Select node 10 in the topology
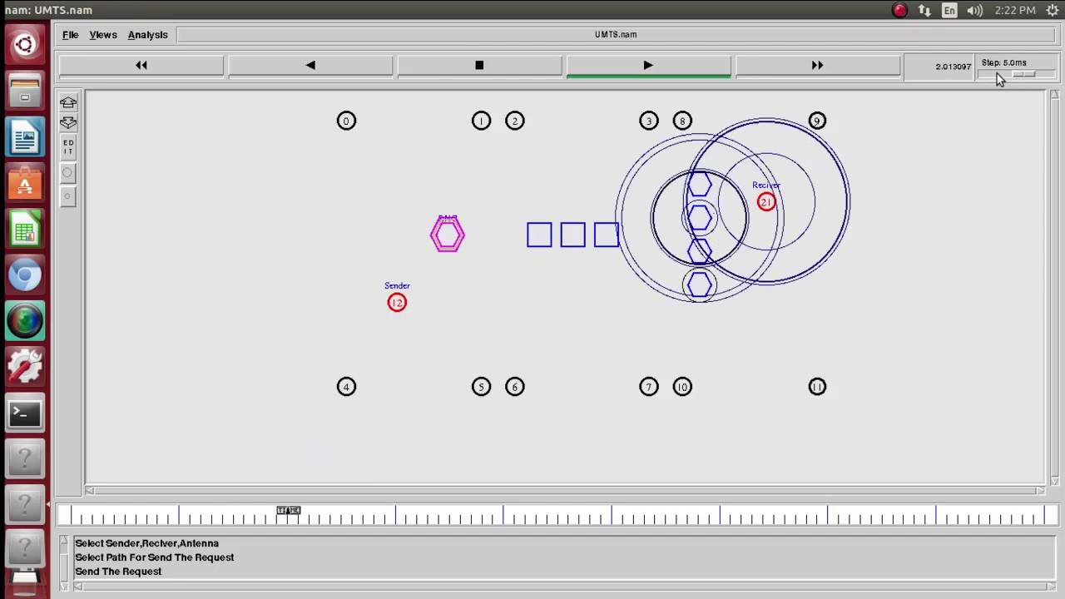 point(682,387)
